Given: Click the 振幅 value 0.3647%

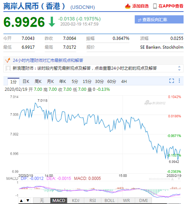Looking at the screenshot, I should [x=121, y=39].
